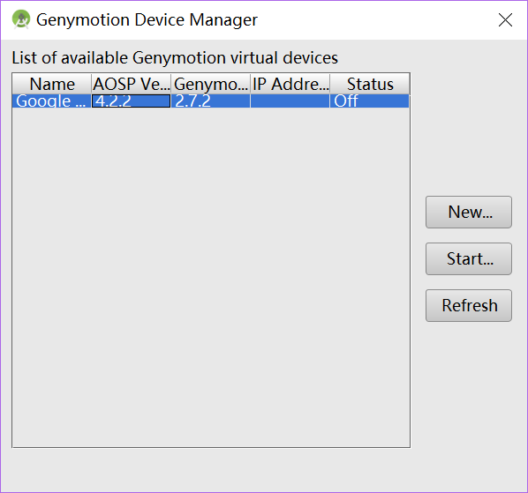Select the 4.2.2 AOSP version cell

(132, 101)
